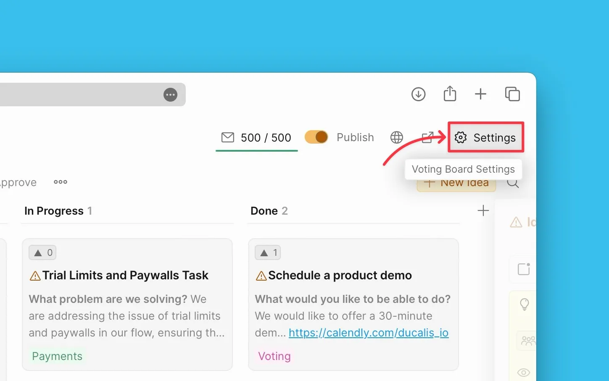Screen dimensions: 609x381
Task: Open the 500 / 500 email counter
Action: coord(256,137)
